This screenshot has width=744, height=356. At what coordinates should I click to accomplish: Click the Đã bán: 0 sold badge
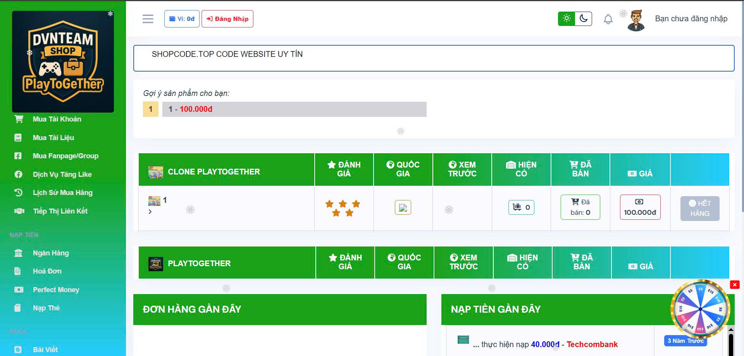point(580,207)
